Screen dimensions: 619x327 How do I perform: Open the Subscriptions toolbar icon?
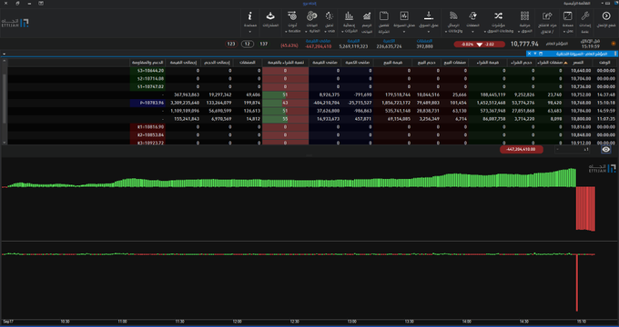click(270, 16)
